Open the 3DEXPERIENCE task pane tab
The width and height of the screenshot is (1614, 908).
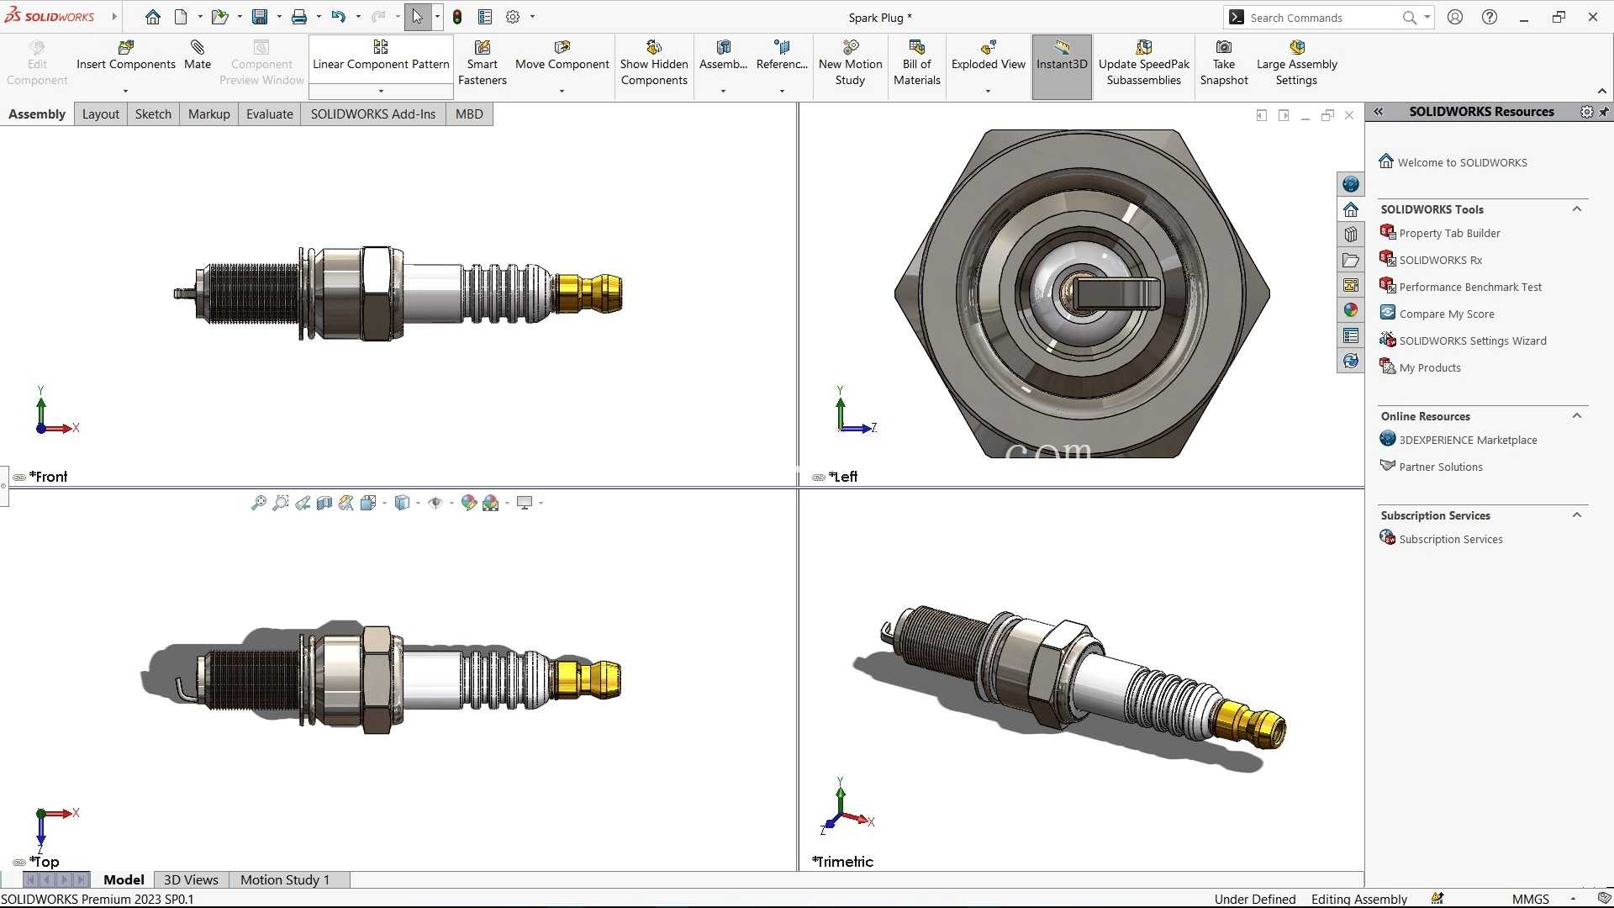[x=1351, y=184]
